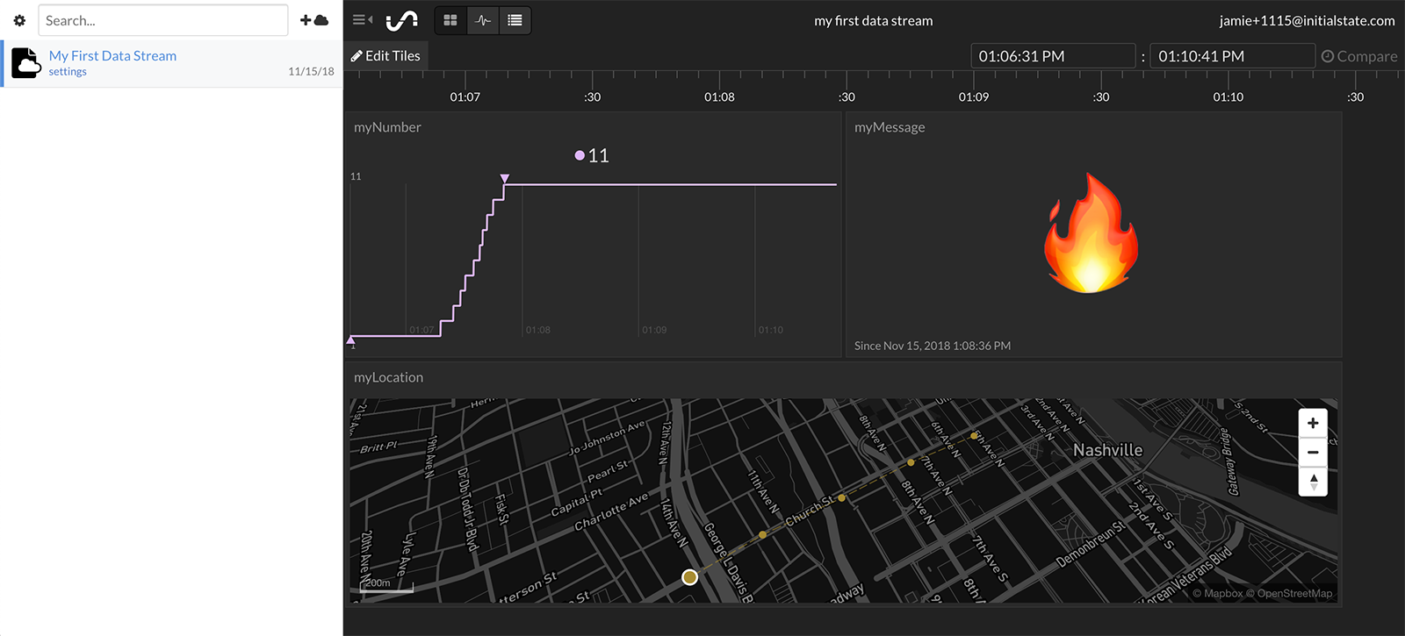Click the 01:08 mark on timeline
The height and width of the screenshot is (636, 1405).
click(x=719, y=96)
